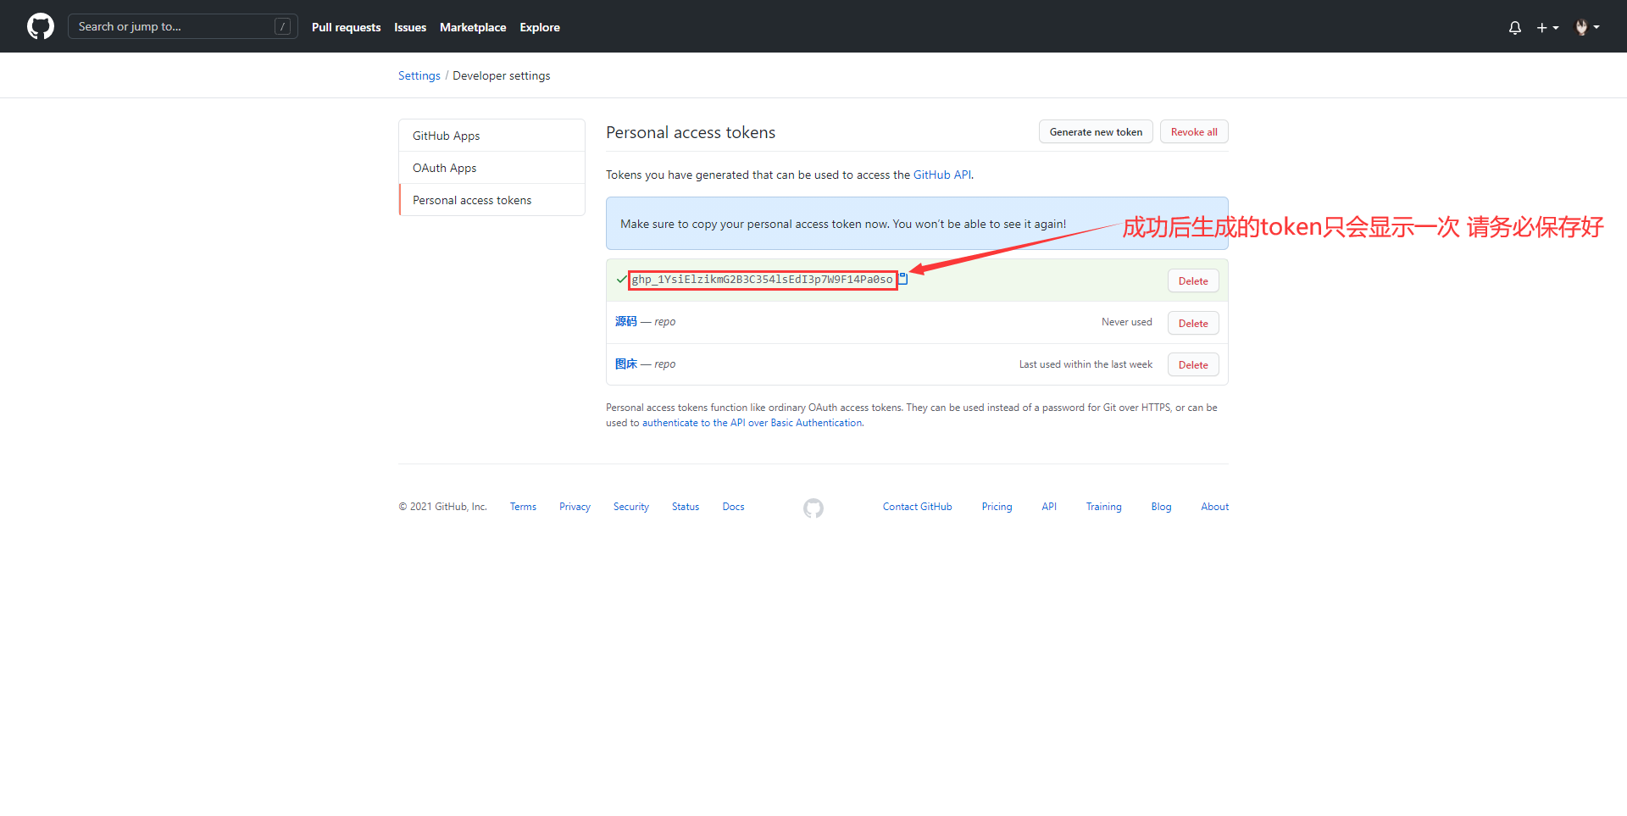Click the "Developer settings" breadcrumb text
Screen dimensions: 1627x816
click(x=502, y=75)
